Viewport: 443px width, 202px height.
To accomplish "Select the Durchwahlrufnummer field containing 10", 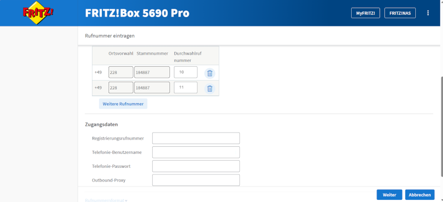I will 186,72.
